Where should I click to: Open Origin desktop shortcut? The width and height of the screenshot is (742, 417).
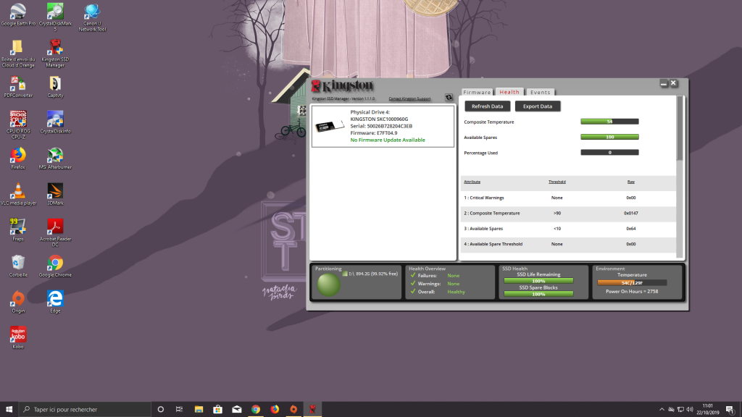(18, 302)
